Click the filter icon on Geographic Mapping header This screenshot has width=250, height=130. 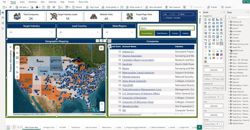97,41
